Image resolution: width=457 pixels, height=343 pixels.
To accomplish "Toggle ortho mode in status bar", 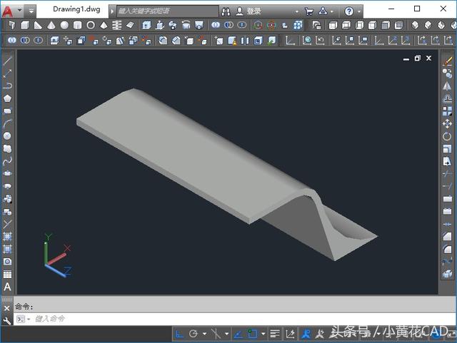I will [x=179, y=333].
